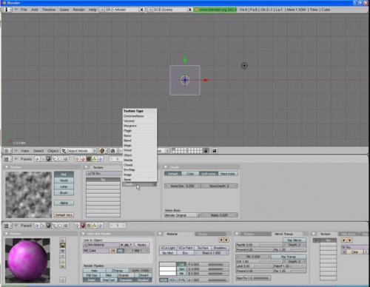Click the Default Vars button

64,215
